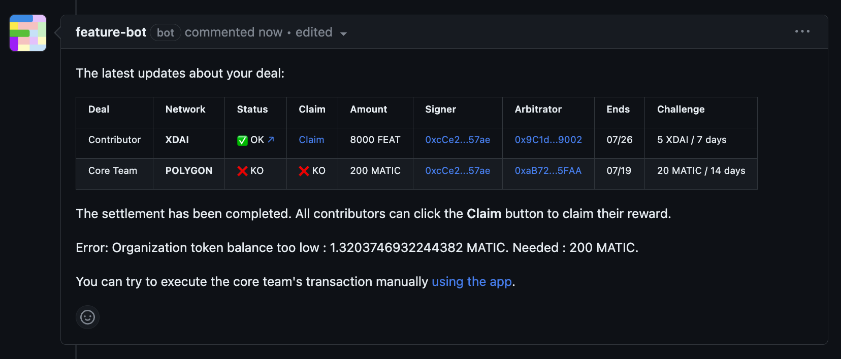Image resolution: width=841 pixels, height=359 pixels.
Task: Open arbitrator 0xaB72...5FAA
Action: (547, 171)
